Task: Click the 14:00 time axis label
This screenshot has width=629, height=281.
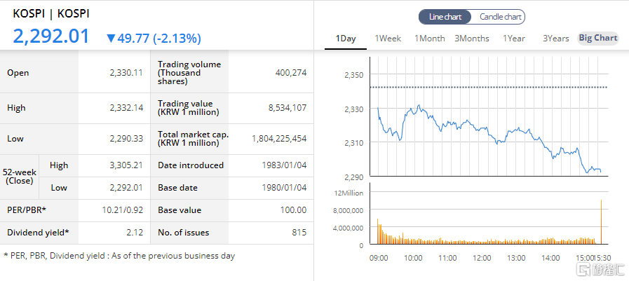Action: pyautogui.click(x=550, y=258)
